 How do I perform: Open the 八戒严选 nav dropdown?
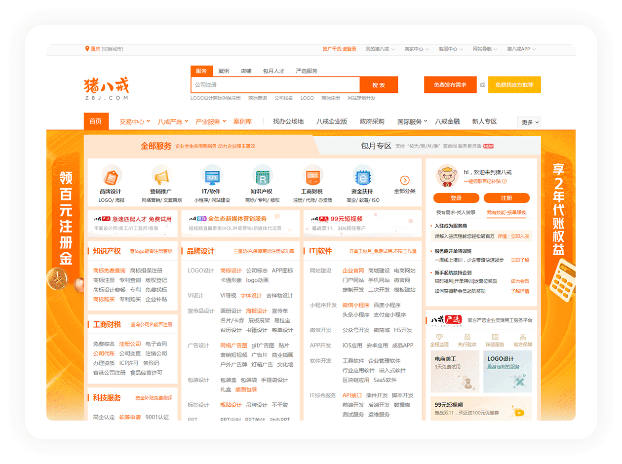(x=173, y=121)
